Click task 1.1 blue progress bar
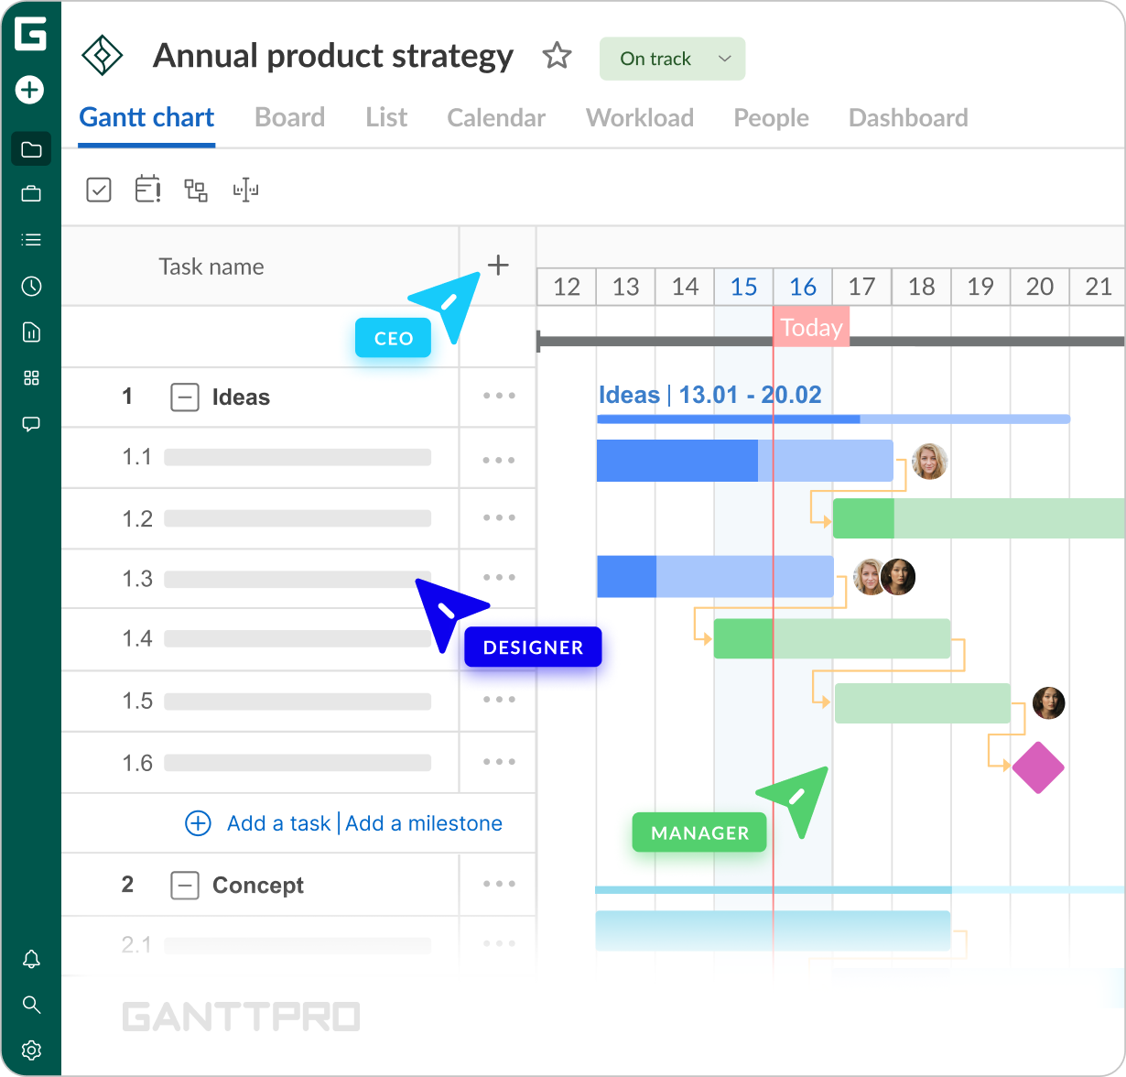Screen dimensions: 1126x1077 point(677,461)
